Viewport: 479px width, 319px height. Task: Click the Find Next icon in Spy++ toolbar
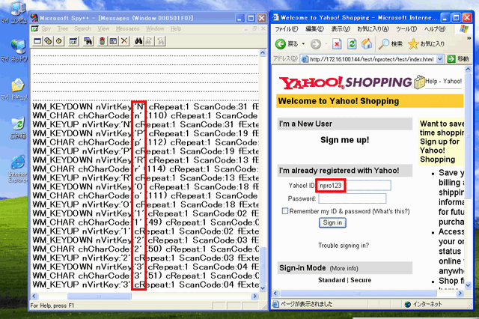pos(149,41)
